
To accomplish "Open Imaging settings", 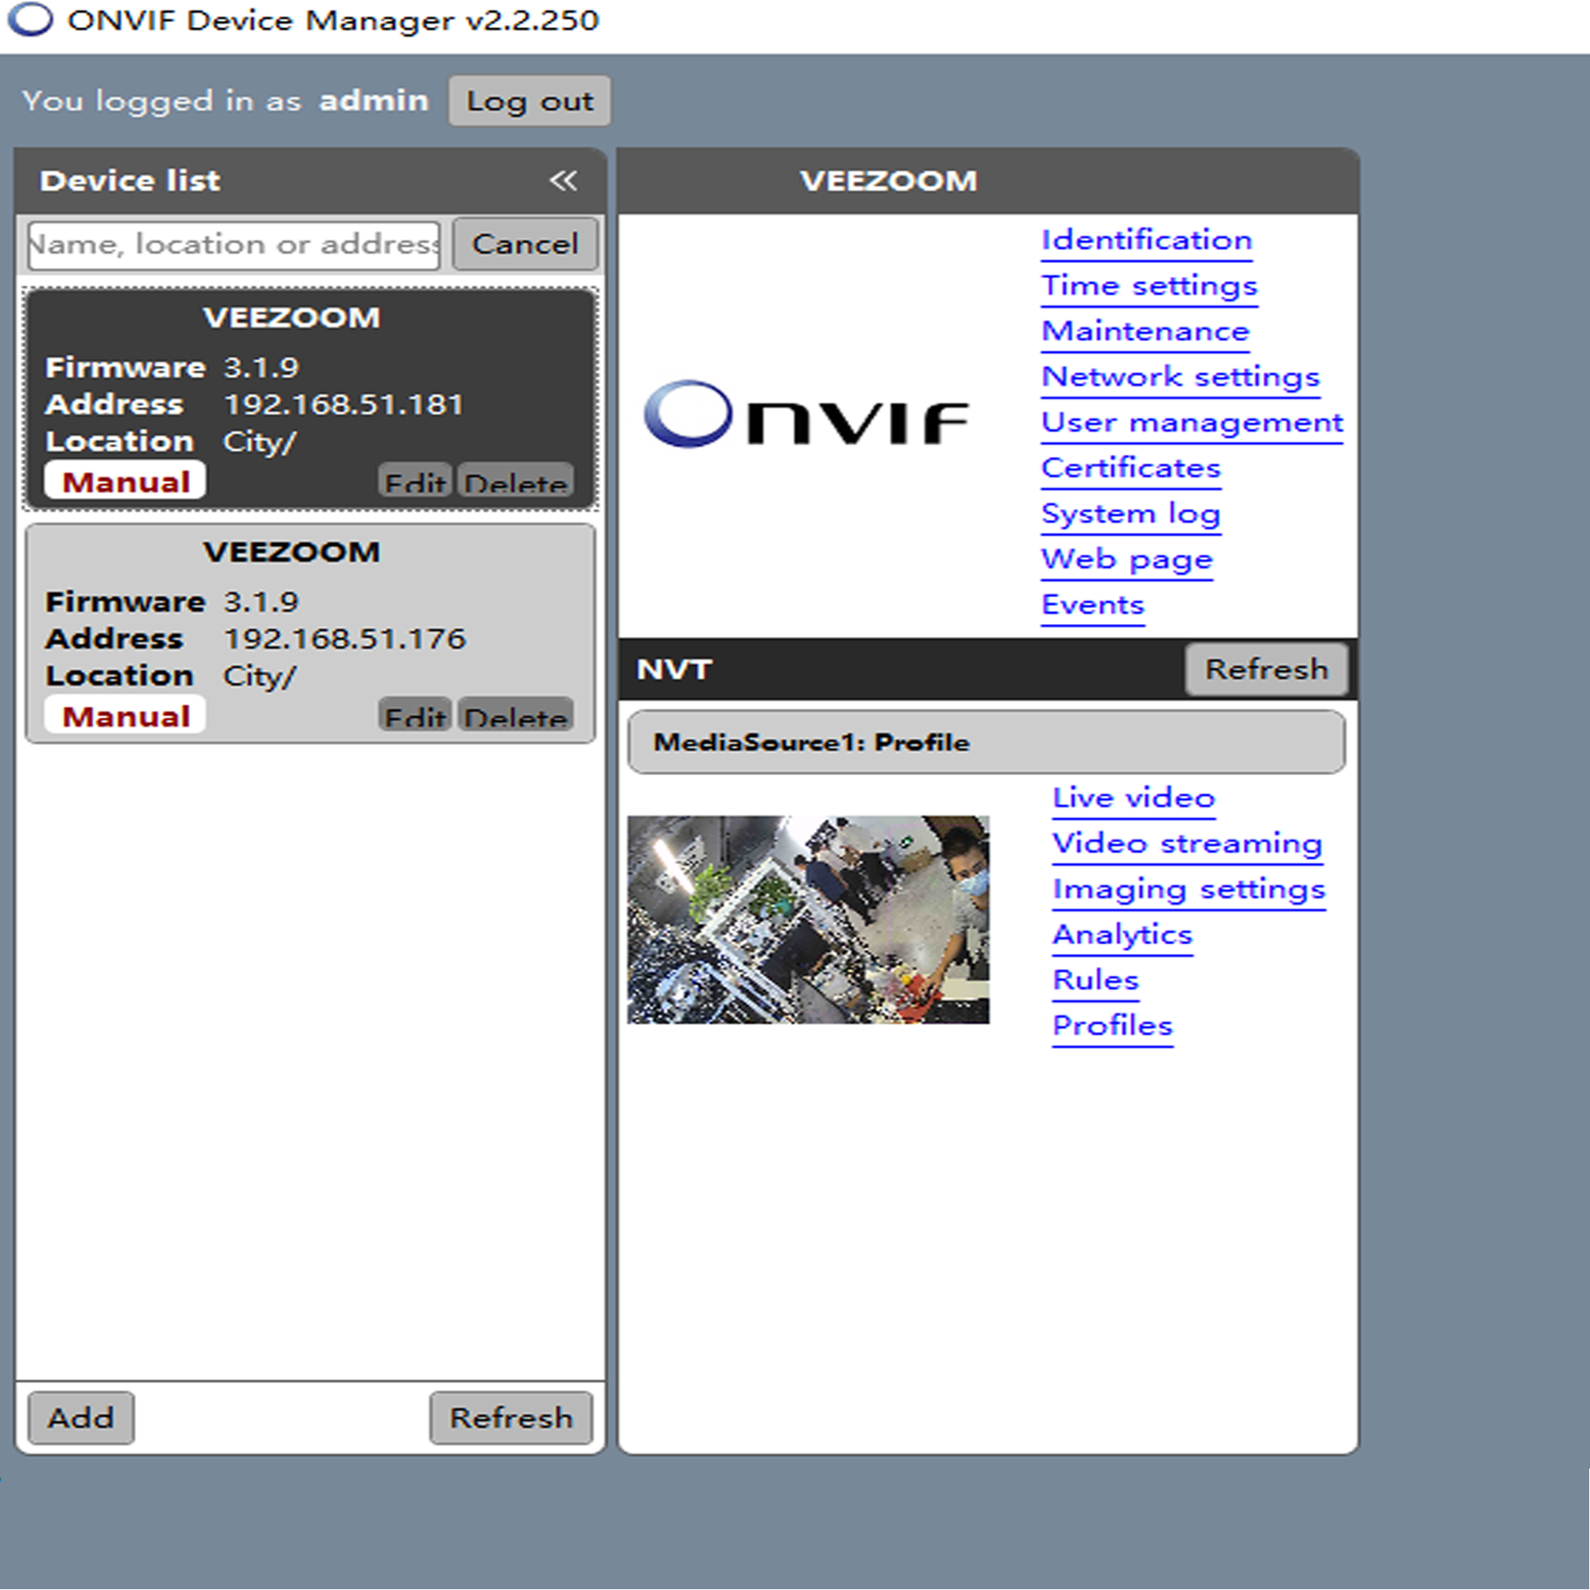I will 1189,890.
